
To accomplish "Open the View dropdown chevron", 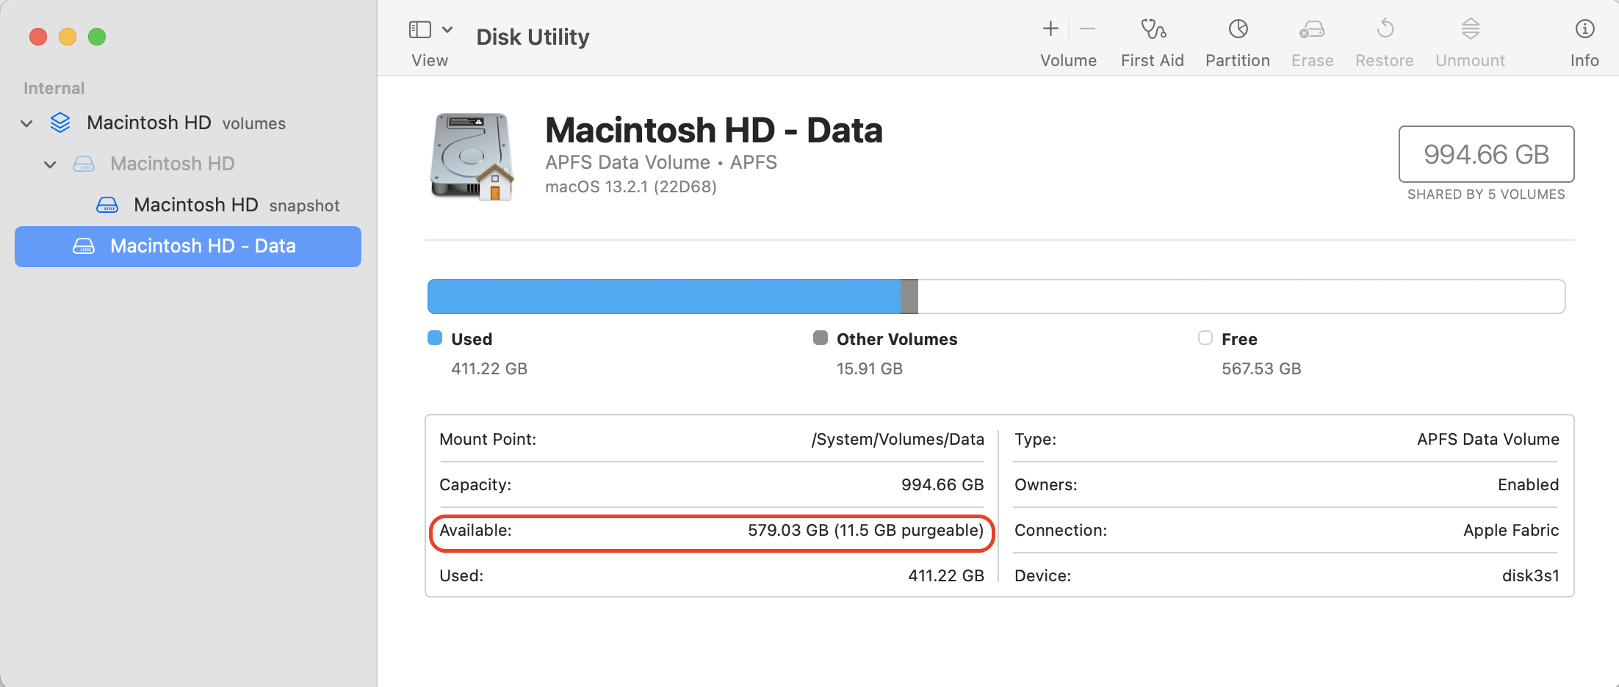I will 447,29.
